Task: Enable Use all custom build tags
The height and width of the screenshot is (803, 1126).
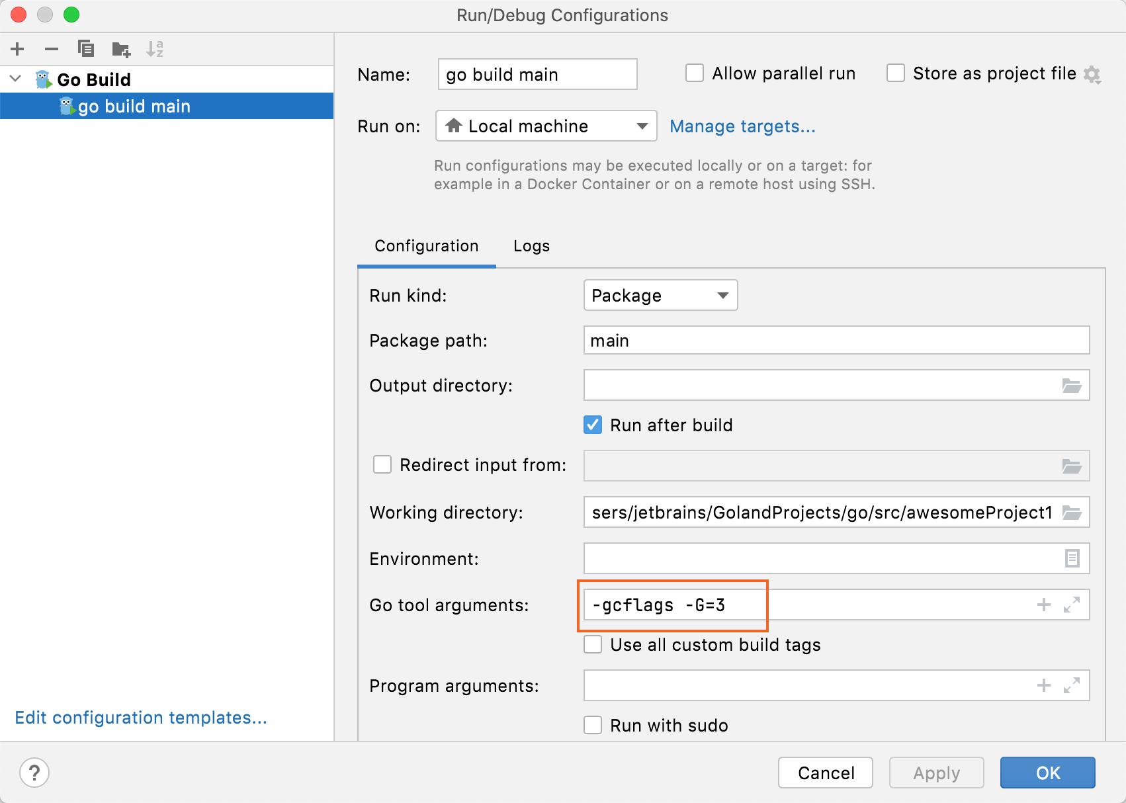Action: [x=593, y=644]
